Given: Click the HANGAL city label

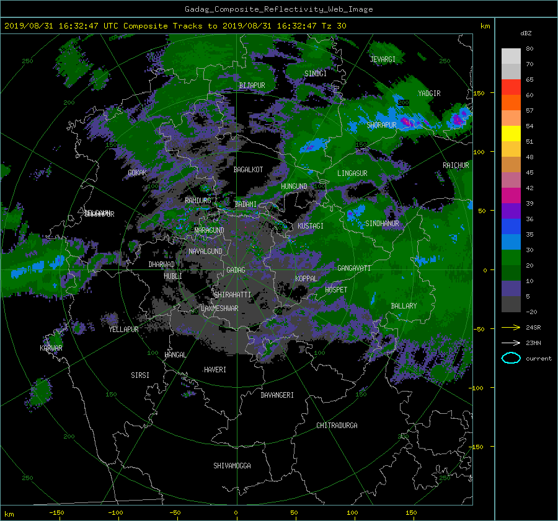Looking at the screenshot, I should 175,355.
